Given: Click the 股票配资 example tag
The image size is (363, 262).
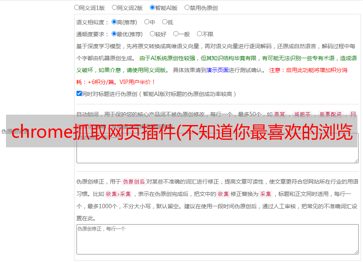Looking at the screenshot, I should (x=331, y=114).
